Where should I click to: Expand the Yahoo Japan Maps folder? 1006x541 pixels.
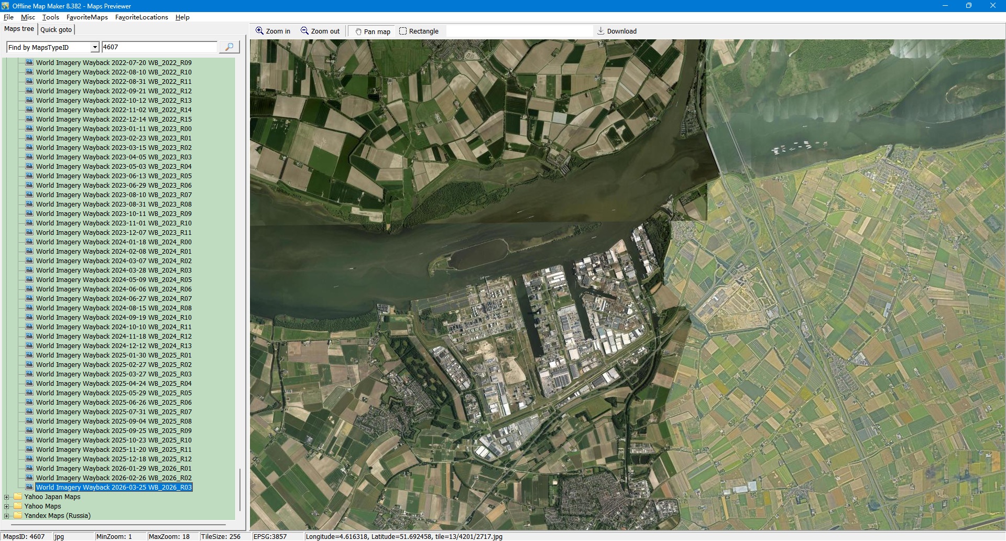click(x=7, y=497)
